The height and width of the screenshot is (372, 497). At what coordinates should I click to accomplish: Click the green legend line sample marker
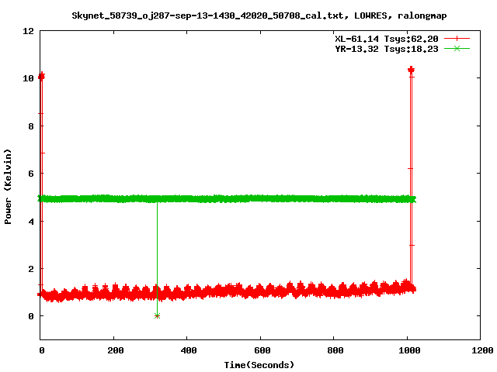coord(457,49)
